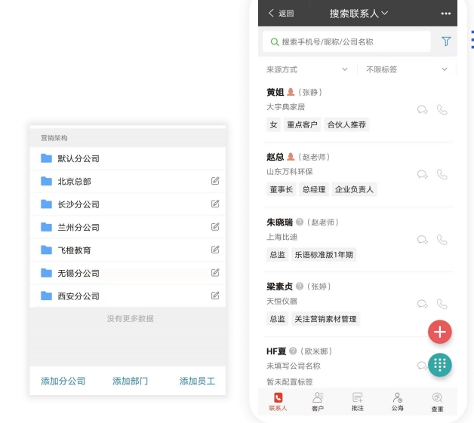
Task: Click the search field 搜索手机号/昵称/公司名称
Action: point(346,41)
